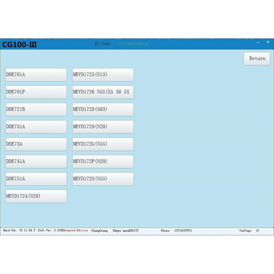Open the MEVD172S (N55) option

[x=103, y=179]
